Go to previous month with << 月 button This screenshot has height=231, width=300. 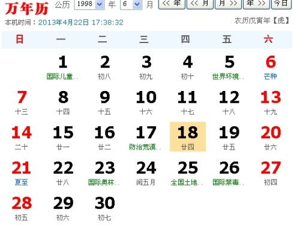pyautogui.click(x=200, y=4)
